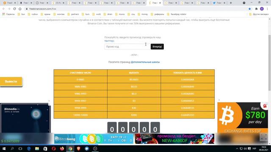The height and width of the screenshot is (152, 271).
Task: Close the Bitcoin 'Earn $780' ad
Action: point(219,100)
